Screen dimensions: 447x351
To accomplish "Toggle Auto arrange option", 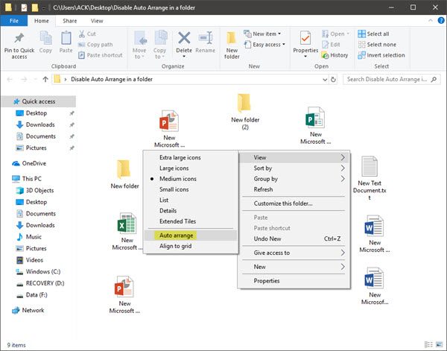I will point(191,235).
